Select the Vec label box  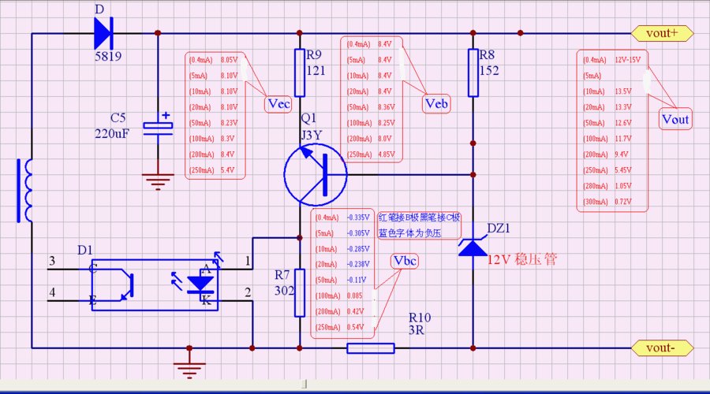(x=279, y=104)
